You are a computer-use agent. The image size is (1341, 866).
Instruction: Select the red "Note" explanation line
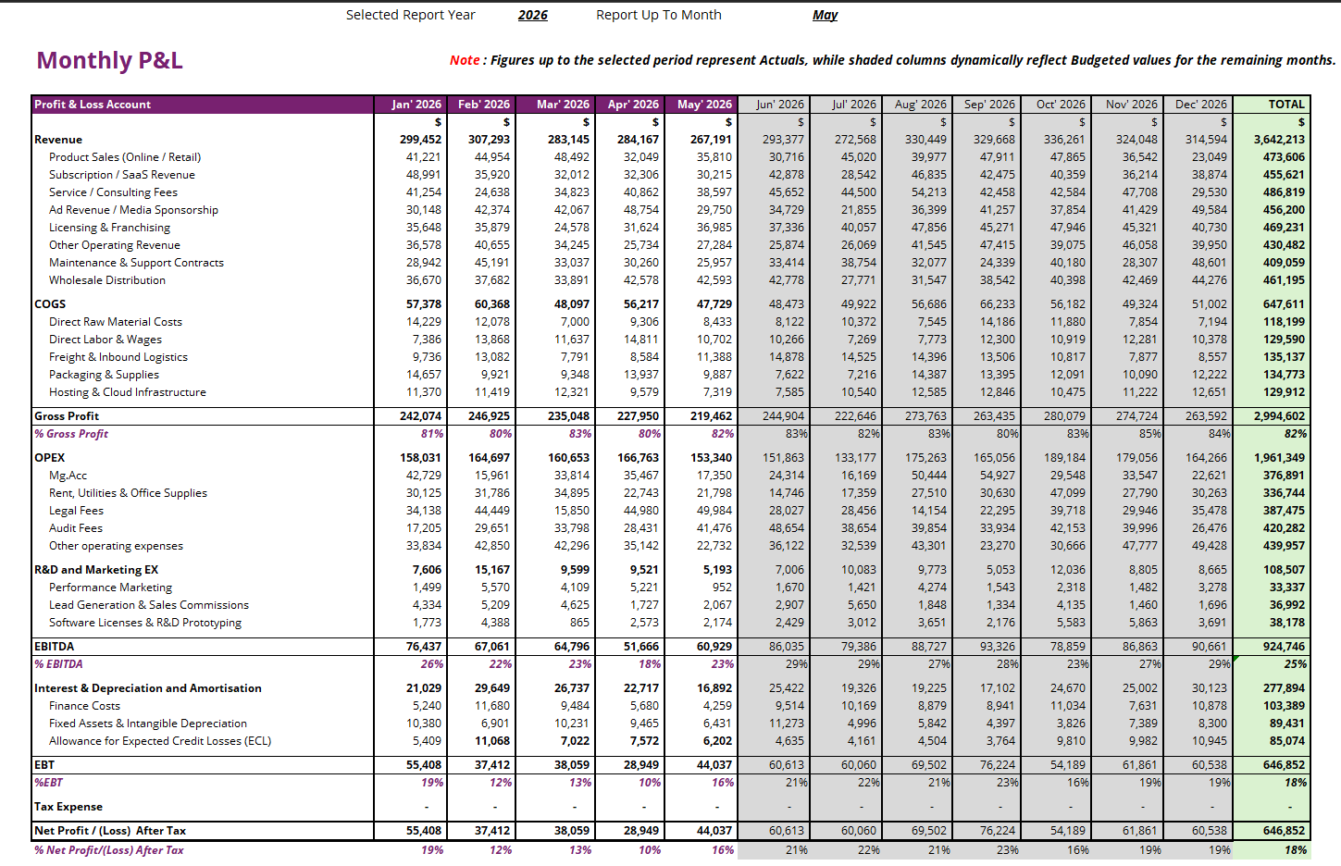point(893,60)
